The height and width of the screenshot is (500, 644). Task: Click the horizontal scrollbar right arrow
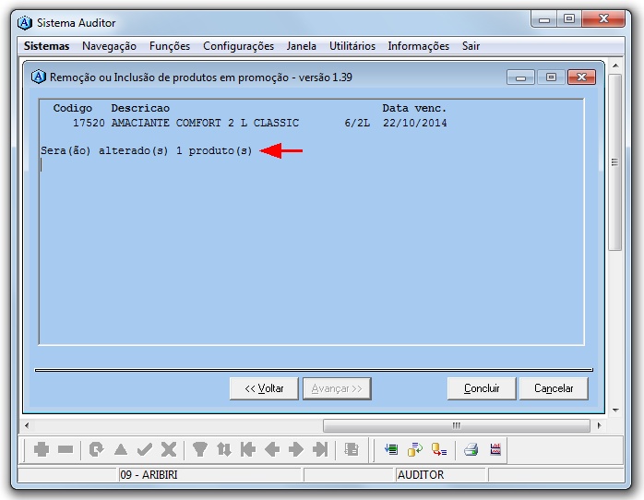pyautogui.click(x=599, y=425)
